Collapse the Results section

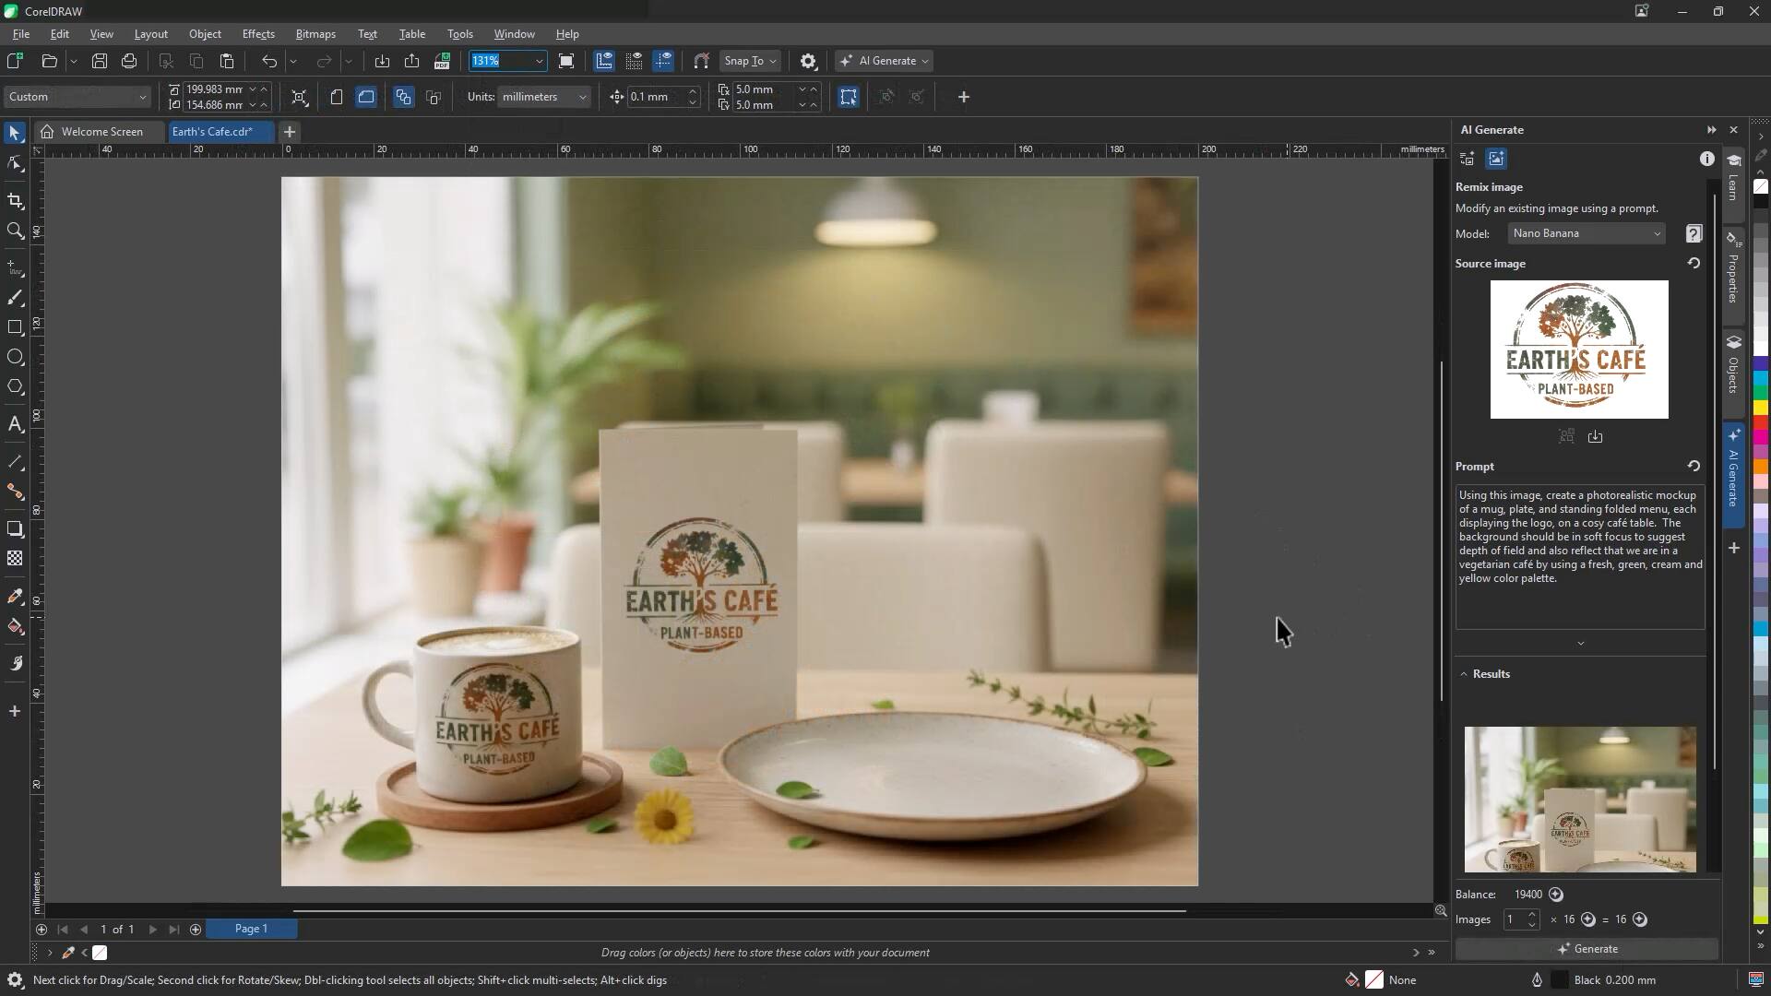click(1464, 674)
